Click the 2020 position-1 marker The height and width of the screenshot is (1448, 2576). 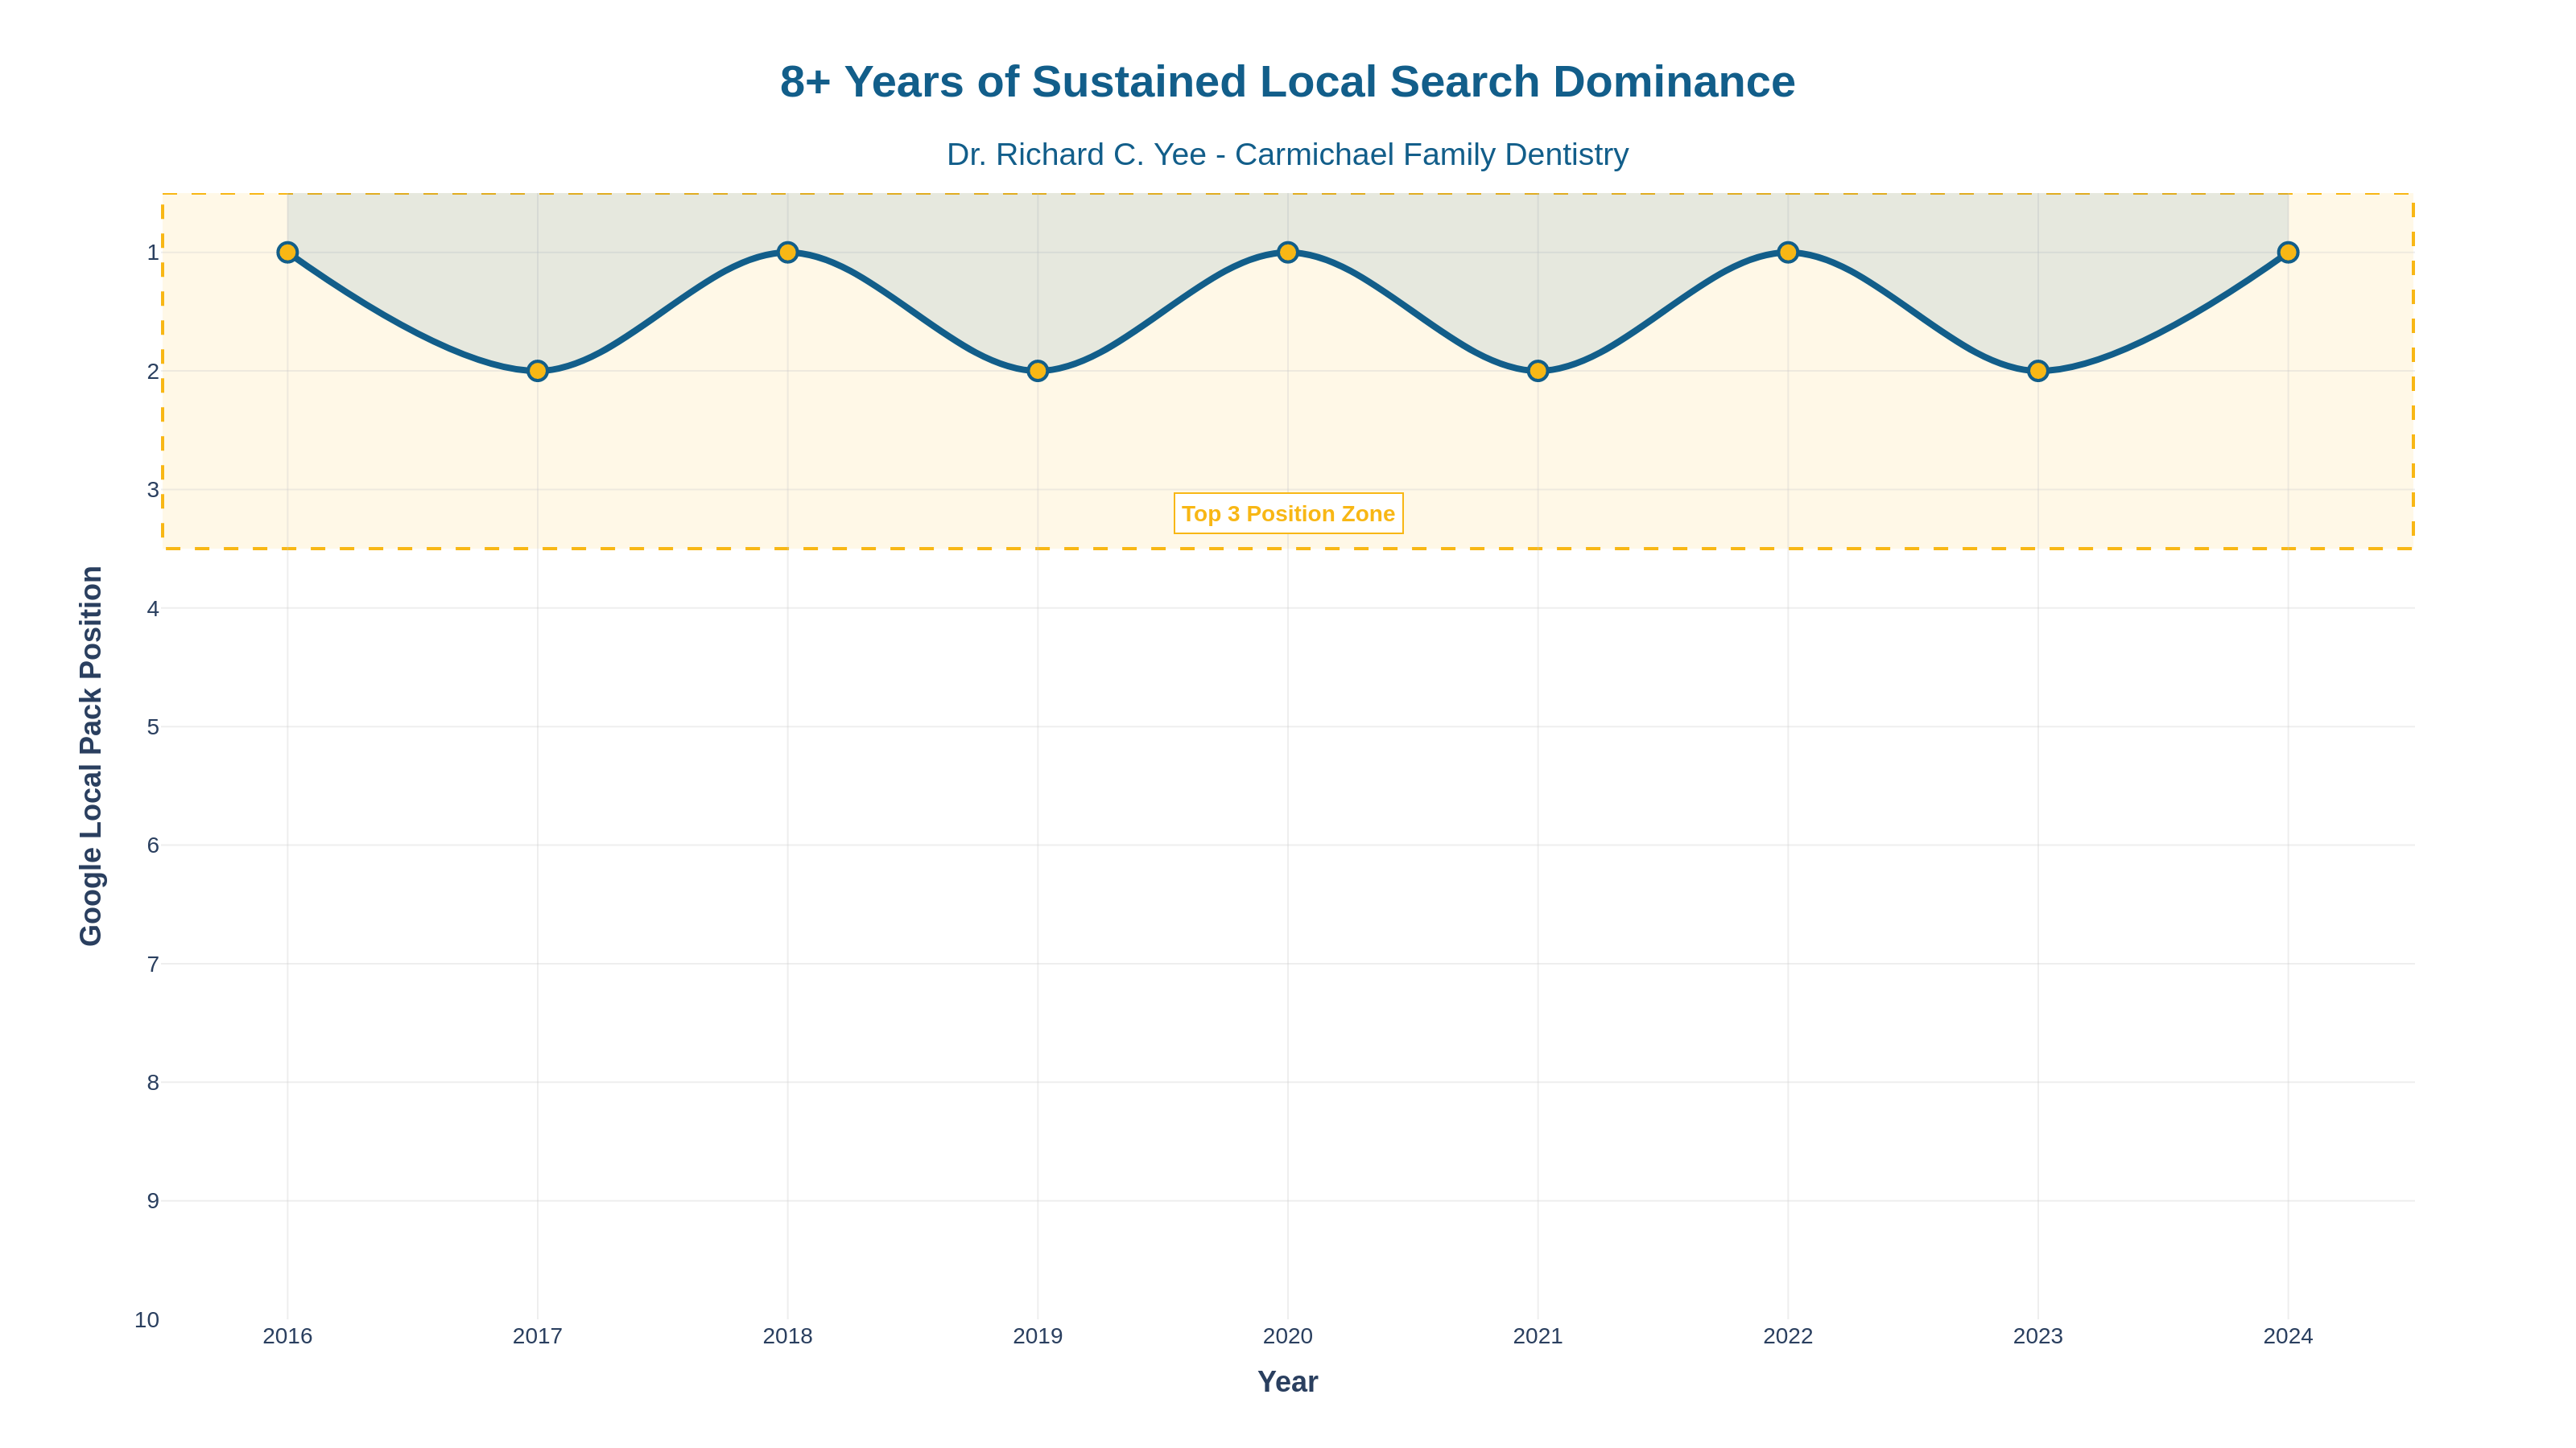[x=1288, y=253]
